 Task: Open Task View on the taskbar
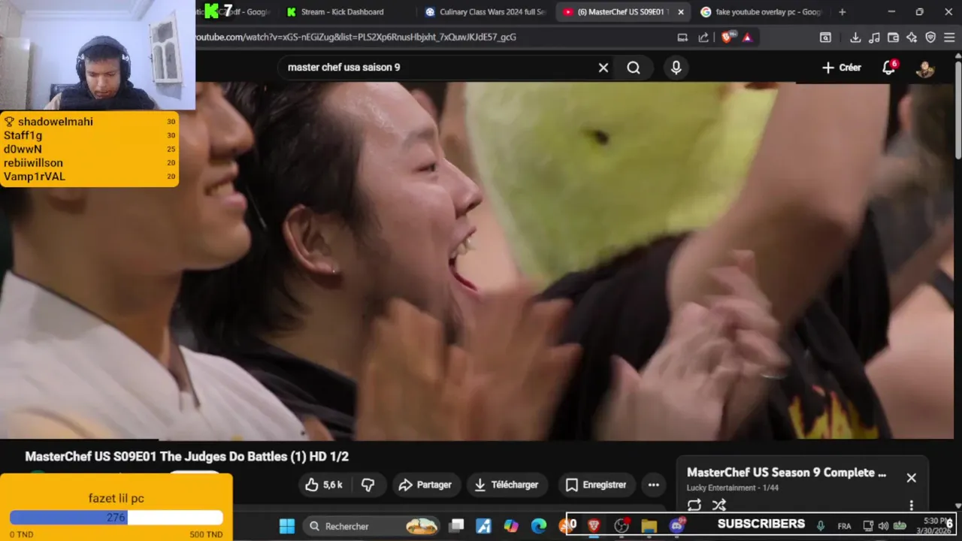pos(456,526)
